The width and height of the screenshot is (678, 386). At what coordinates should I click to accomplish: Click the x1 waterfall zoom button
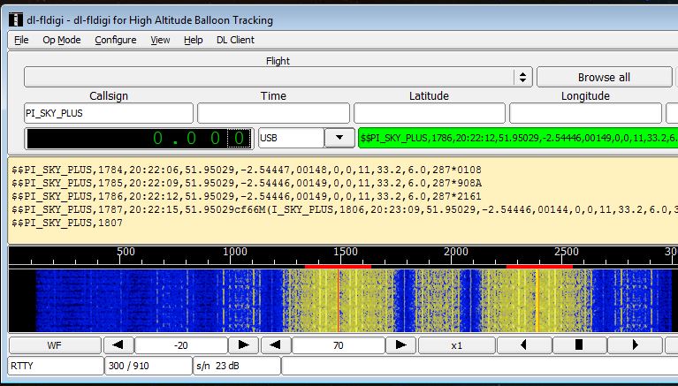(x=457, y=345)
